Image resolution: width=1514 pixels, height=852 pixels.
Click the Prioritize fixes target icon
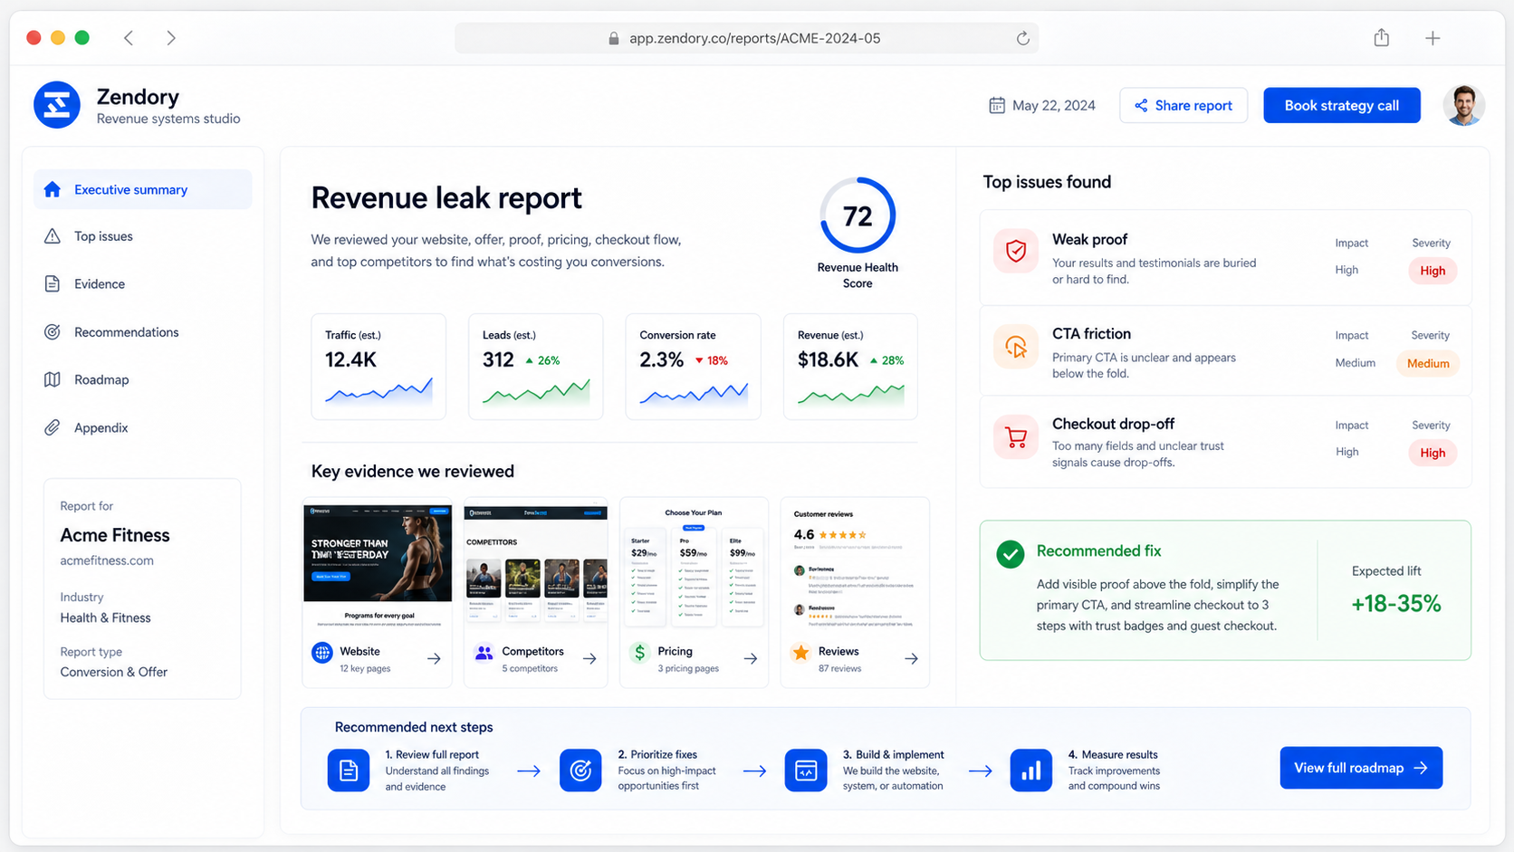click(580, 771)
